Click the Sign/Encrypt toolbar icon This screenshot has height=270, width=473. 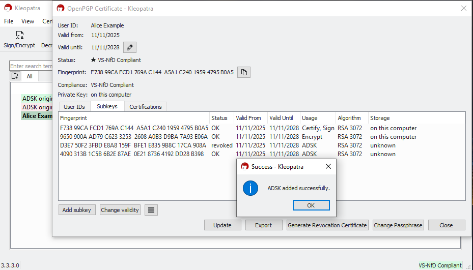click(20, 35)
